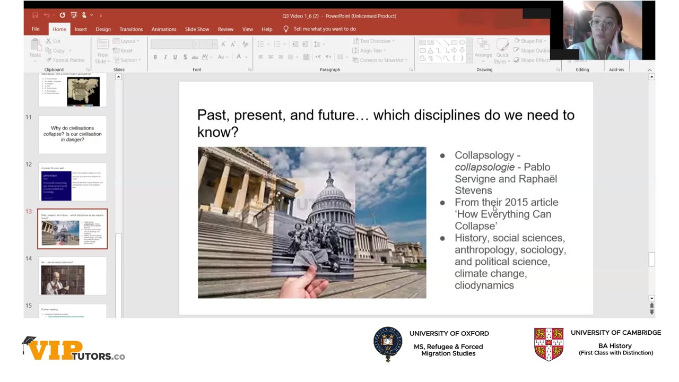This screenshot has width=679, height=382.
Task: Center the text in the Paragraph group
Action: [x=271, y=57]
